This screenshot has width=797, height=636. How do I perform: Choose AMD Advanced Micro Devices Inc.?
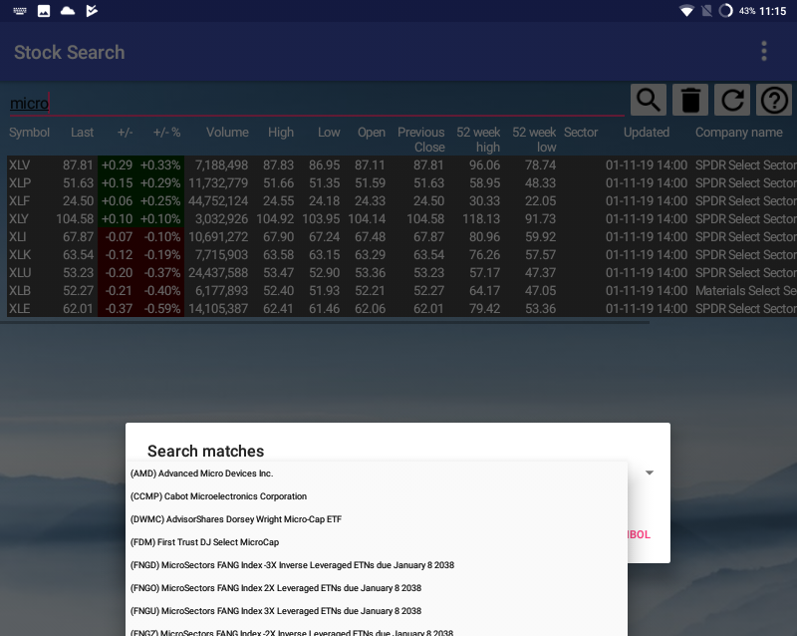pos(377,474)
